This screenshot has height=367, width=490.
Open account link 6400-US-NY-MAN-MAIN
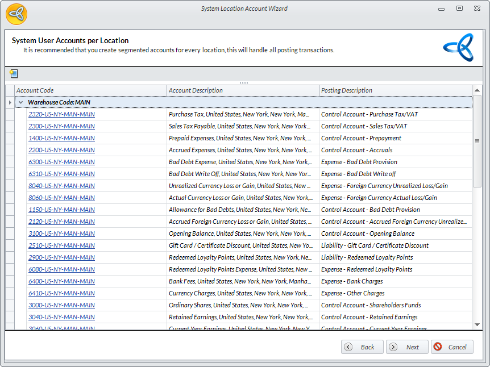click(x=61, y=281)
